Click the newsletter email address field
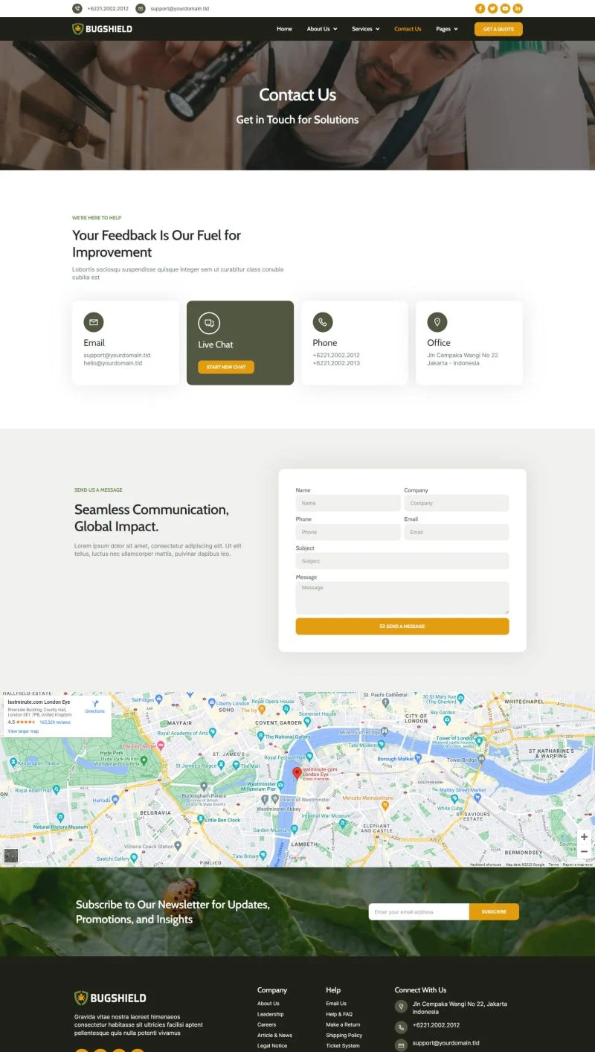Image resolution: width=595 pixels, height=1052 pixels. click(x=419, y=911)
